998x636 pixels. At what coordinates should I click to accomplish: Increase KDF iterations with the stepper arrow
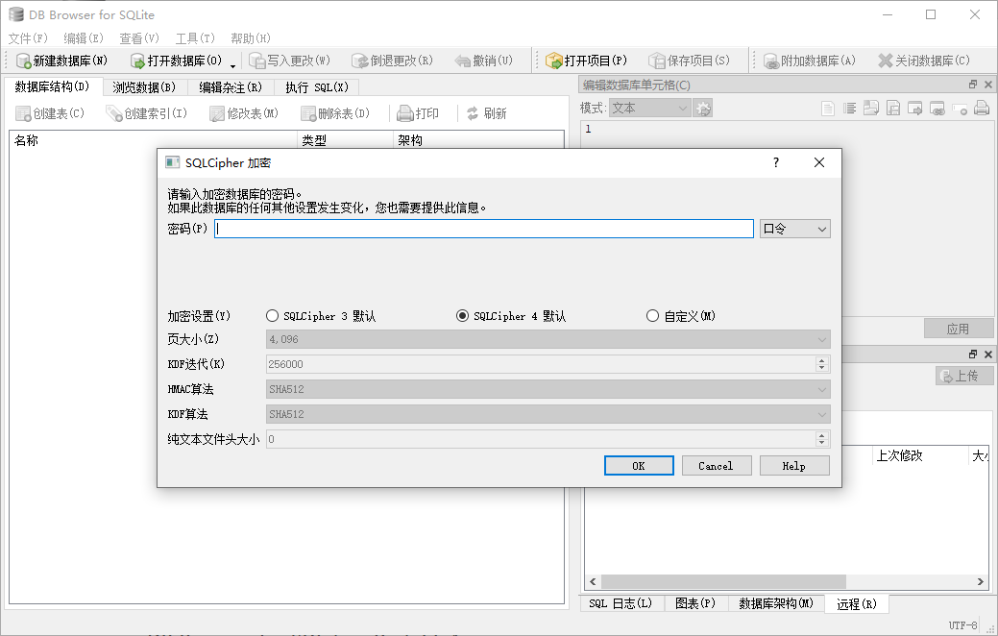[x=821, y=360]
